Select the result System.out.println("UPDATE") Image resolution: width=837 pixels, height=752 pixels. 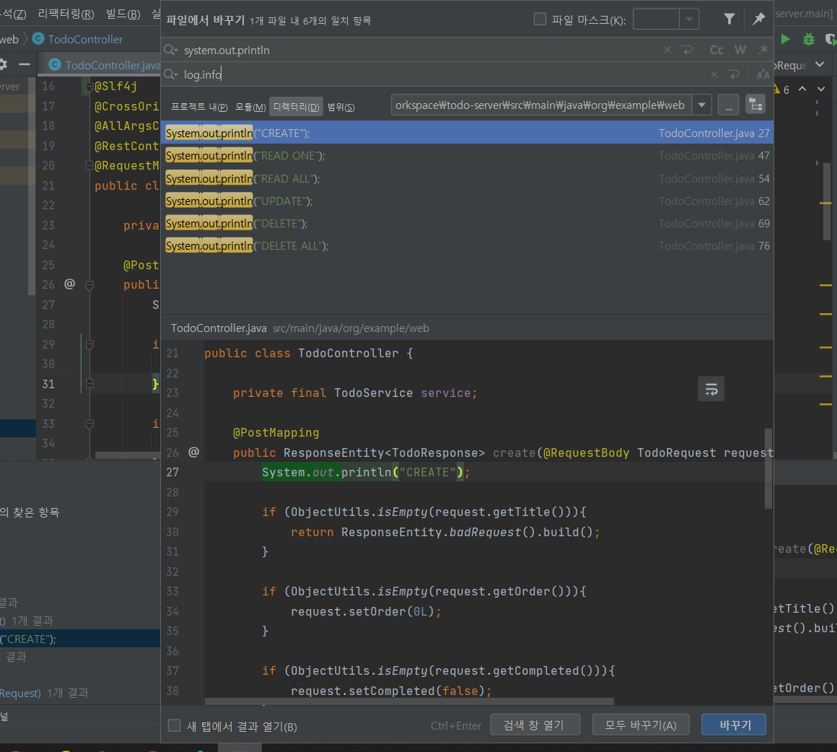(467, 201)
